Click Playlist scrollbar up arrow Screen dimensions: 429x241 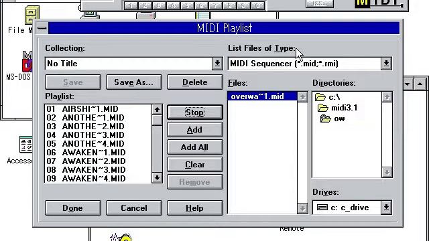tap(157, 110)
